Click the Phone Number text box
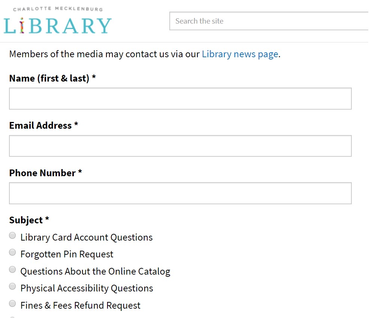This screenshot has width=369, height=318. coord(180,193)
